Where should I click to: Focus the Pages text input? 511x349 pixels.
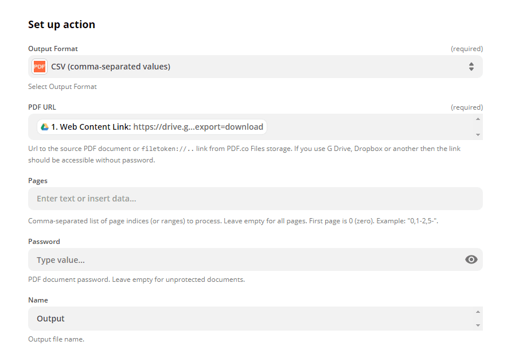click(x=255, y=199)
